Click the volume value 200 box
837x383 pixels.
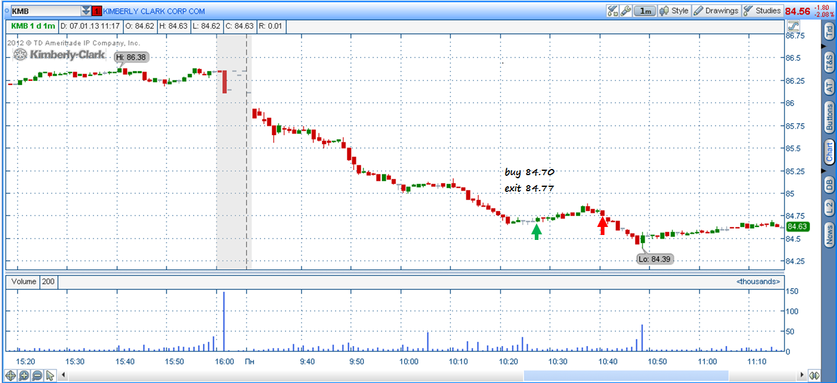(x=48, y=282)
